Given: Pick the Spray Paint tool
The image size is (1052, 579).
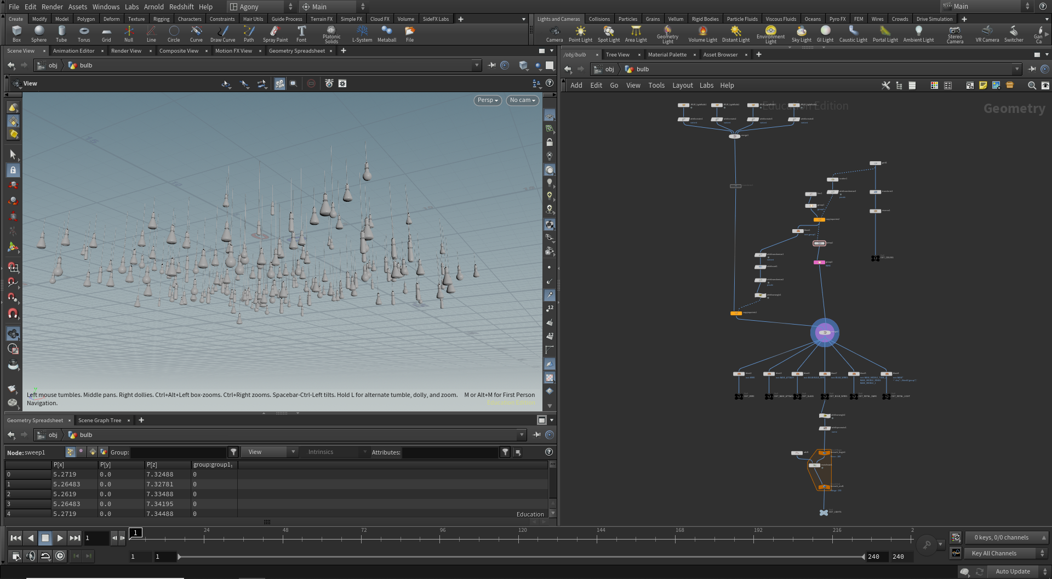Looking at the screenshot, I should pos(275,33).
